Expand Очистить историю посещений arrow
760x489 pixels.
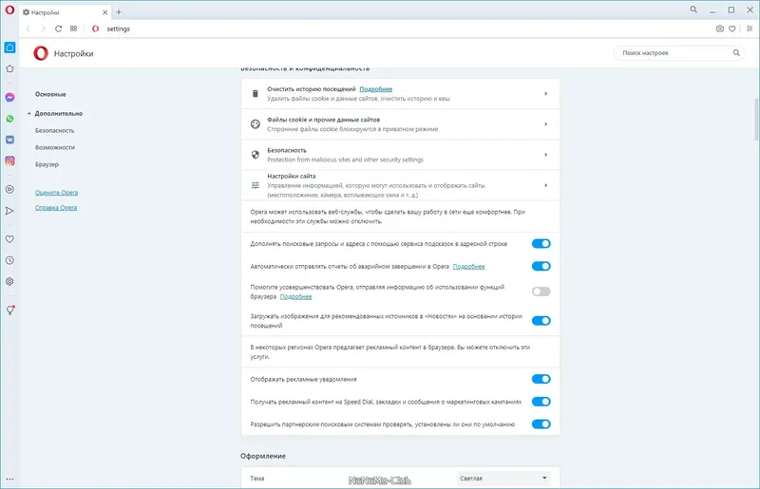click(x=545, y=94)
